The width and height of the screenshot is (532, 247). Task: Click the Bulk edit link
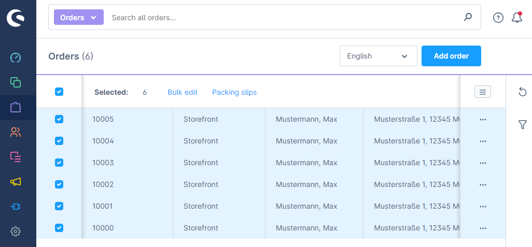(x=183, y=92)
